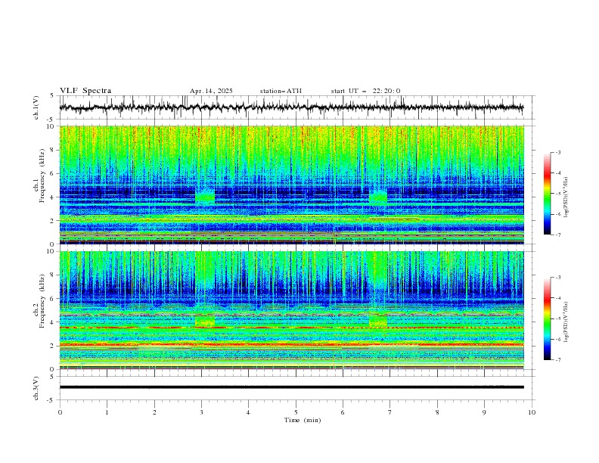599x463 pixels.
Task: Click the red 2 kHz band in ch.2 spectrogram
Action: click(291, 344)
